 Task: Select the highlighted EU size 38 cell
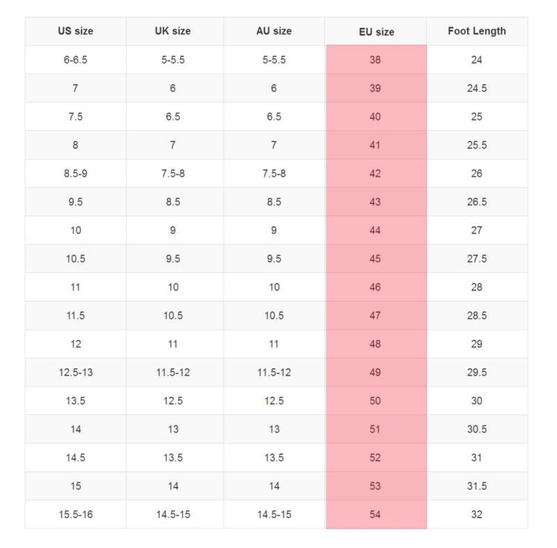click(375, 60)
